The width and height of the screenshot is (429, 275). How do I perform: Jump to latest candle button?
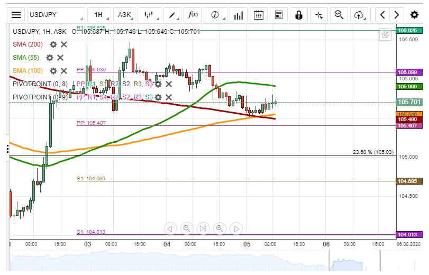[203, 228]
